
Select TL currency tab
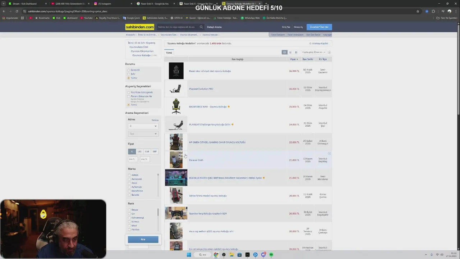(x=132, y=151)
